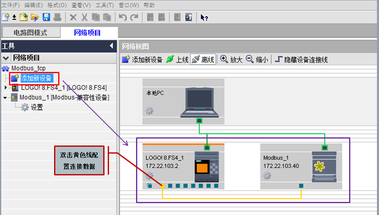
Task: Open the new-file dropdown arrow in toolbar
Action: click(14, 17)
